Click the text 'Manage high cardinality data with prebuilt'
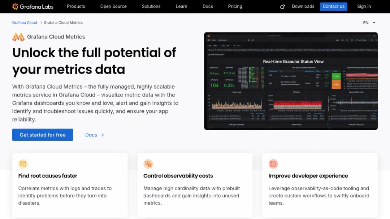 point(191,188)
